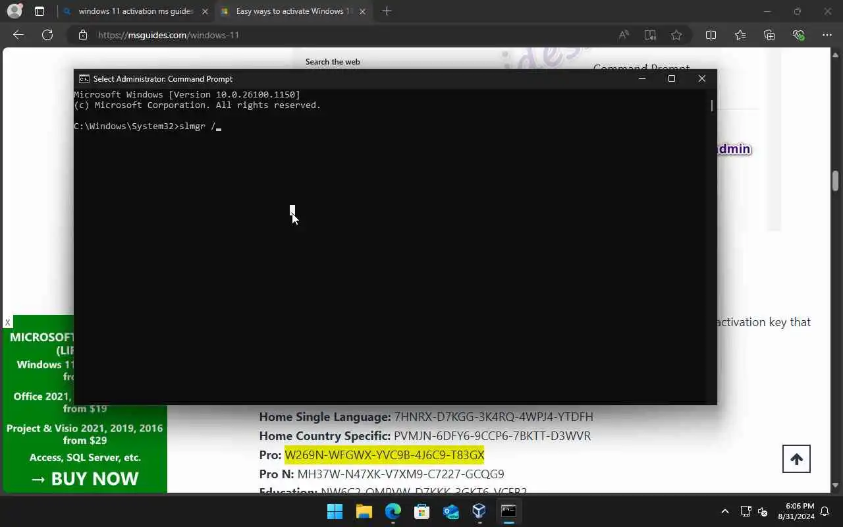843x527 pixels.
Task: Click Home Country Specific key PVMJN-6DFY6
Action: click(492, 436)
